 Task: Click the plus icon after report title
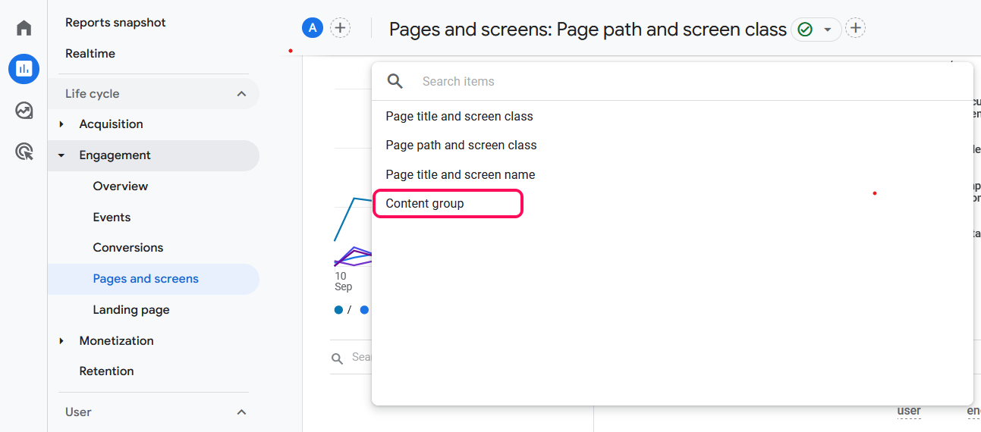[856, 29]
